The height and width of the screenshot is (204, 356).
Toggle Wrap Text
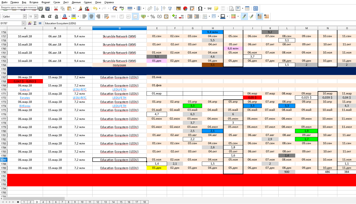[107, 17]
